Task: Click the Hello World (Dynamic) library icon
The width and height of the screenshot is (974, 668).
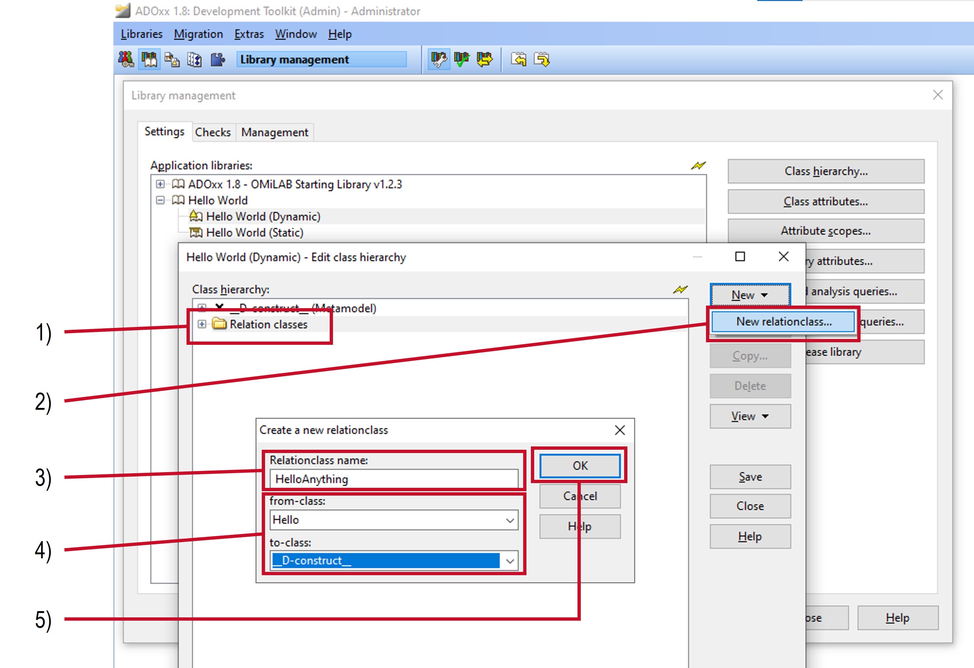Action: click(196, 216)
